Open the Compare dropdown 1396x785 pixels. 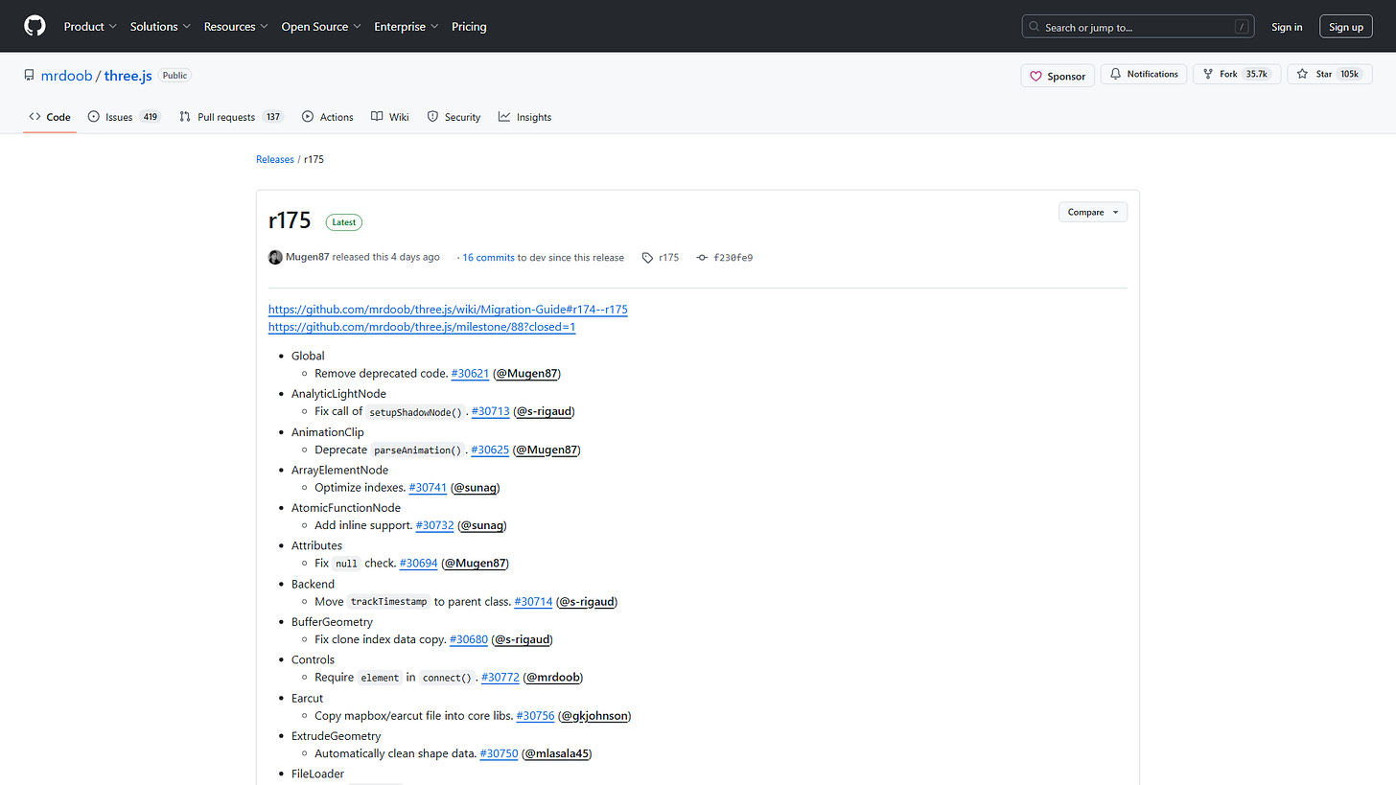pos(1093,212)
